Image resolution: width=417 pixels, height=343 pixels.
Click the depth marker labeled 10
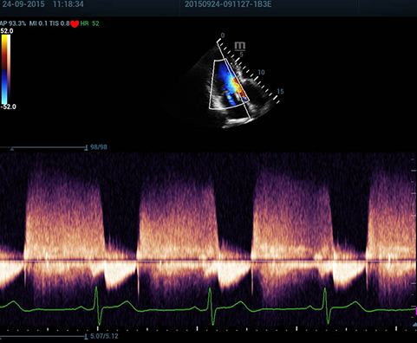pyautogui.click(x=261, y=72)
